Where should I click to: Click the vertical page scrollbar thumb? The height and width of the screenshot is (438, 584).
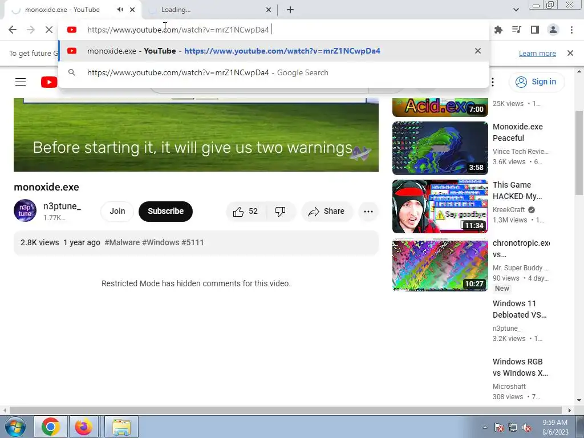pos(579,153)
